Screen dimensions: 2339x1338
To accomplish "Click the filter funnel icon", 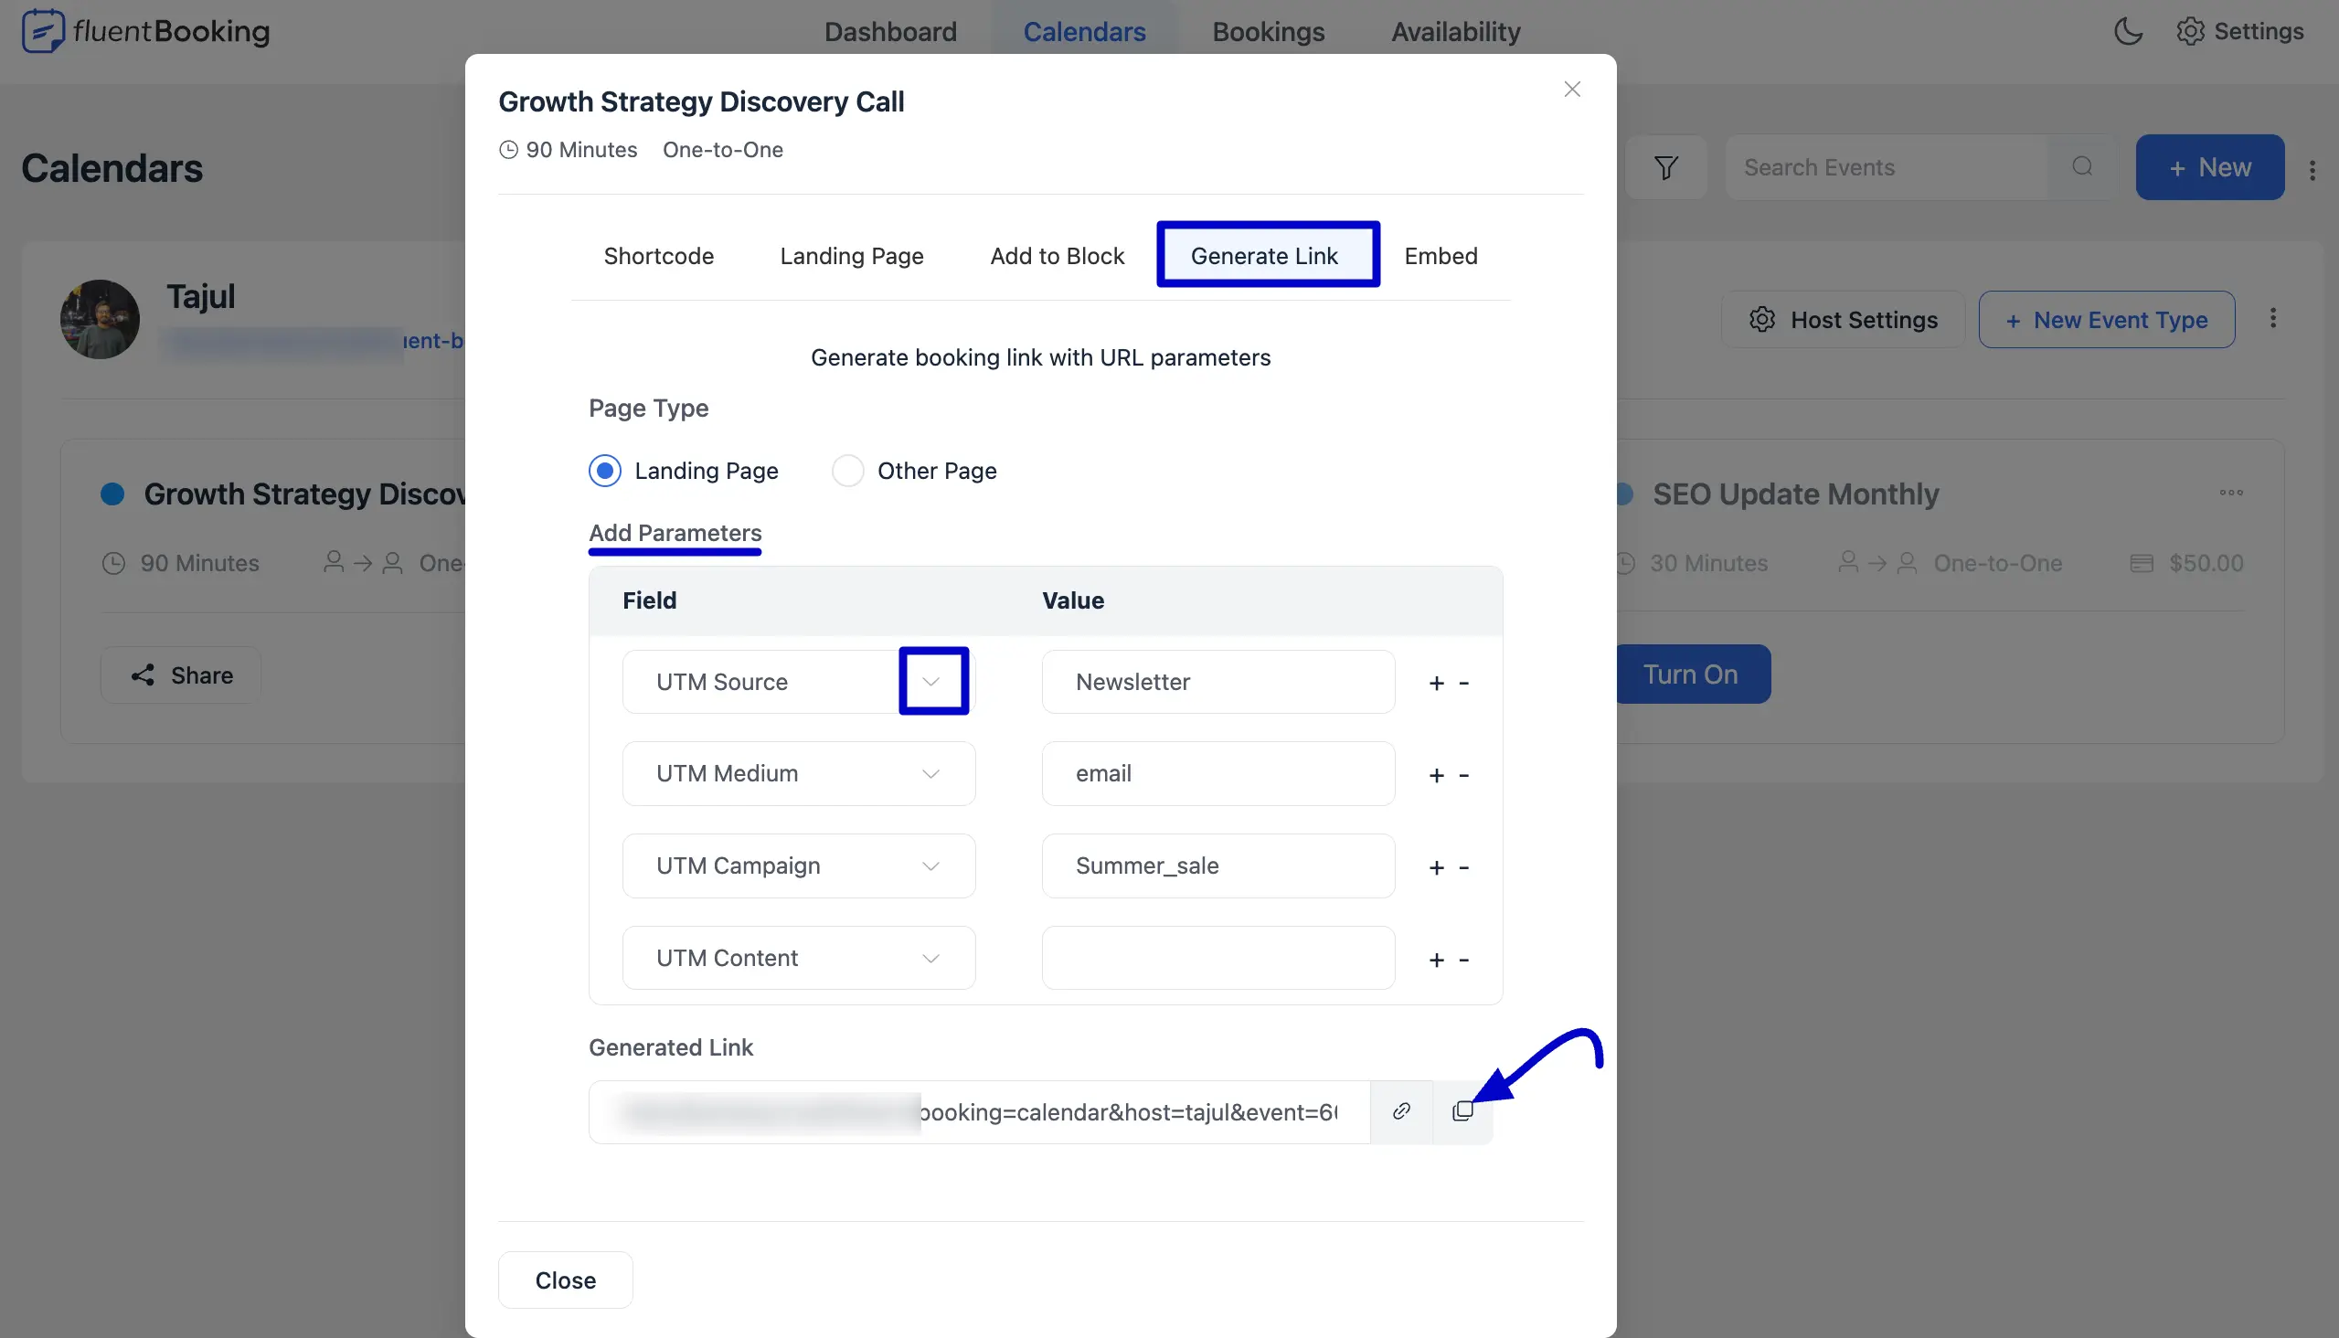I will click(x=1665, y=167).
